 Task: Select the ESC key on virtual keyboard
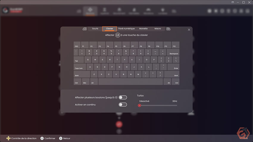(77, 45)
